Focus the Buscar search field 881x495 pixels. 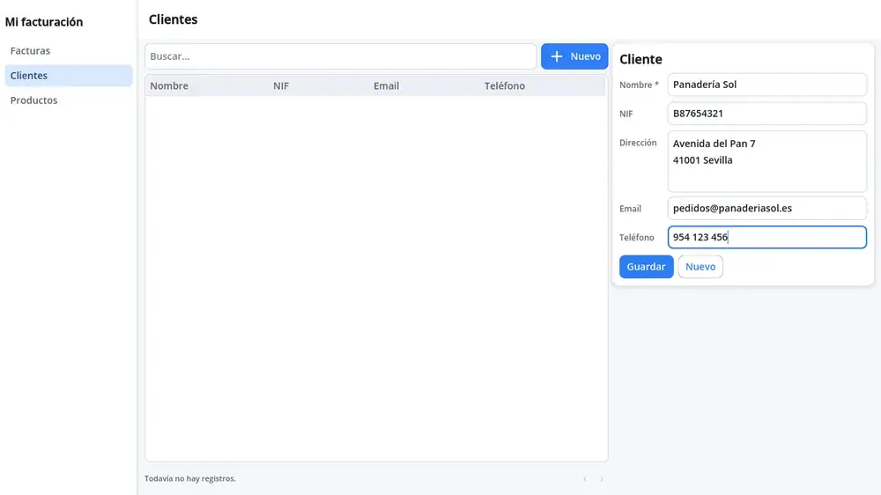point(340,56)
